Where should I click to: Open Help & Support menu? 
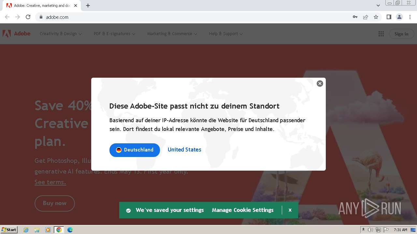pyautogui.click(x=226, y=34)
